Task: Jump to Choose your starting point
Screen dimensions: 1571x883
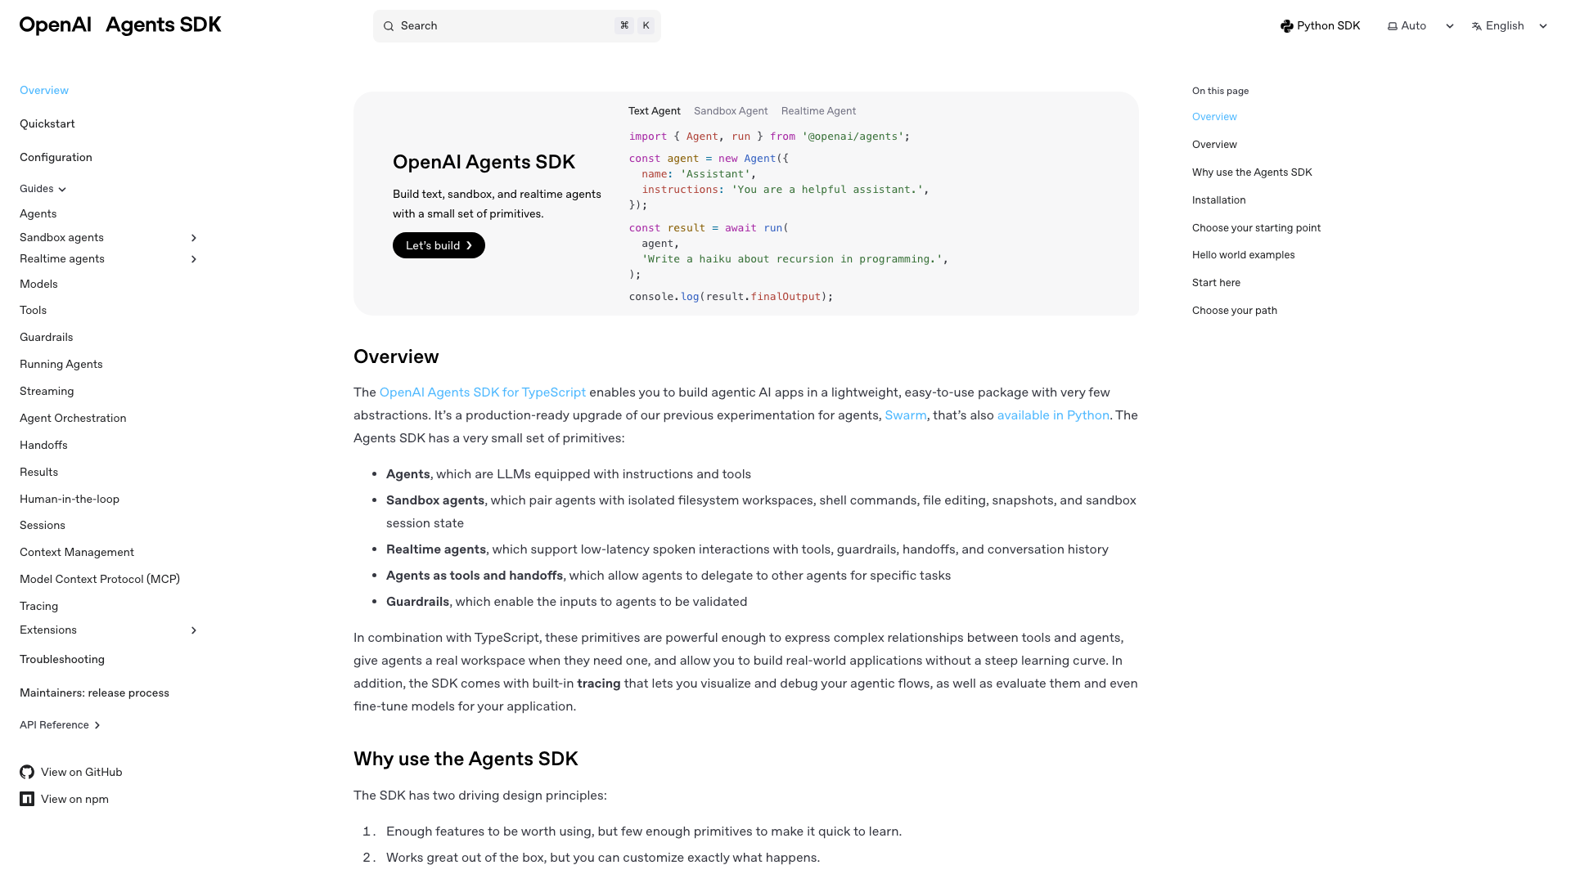Action: (x=1256, y=228)
